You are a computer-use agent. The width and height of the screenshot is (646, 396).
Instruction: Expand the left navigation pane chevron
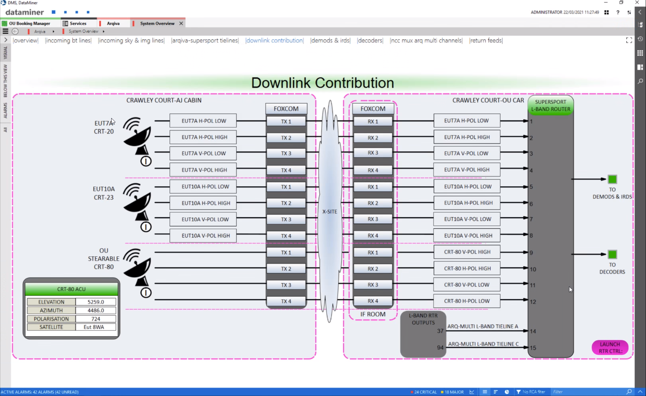6,40
